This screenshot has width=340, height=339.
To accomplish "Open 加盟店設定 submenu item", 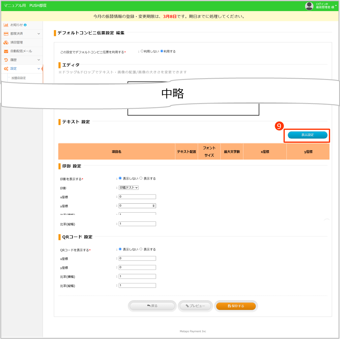I will 19,78.
